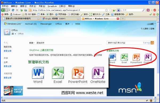Switch to the 西部e网 tab
This screenshot has height=103, width=160.
pos(21,19)
